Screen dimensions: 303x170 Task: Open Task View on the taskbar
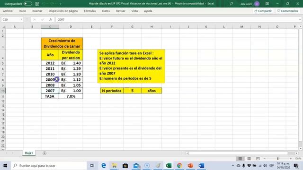tap(92, 166)
